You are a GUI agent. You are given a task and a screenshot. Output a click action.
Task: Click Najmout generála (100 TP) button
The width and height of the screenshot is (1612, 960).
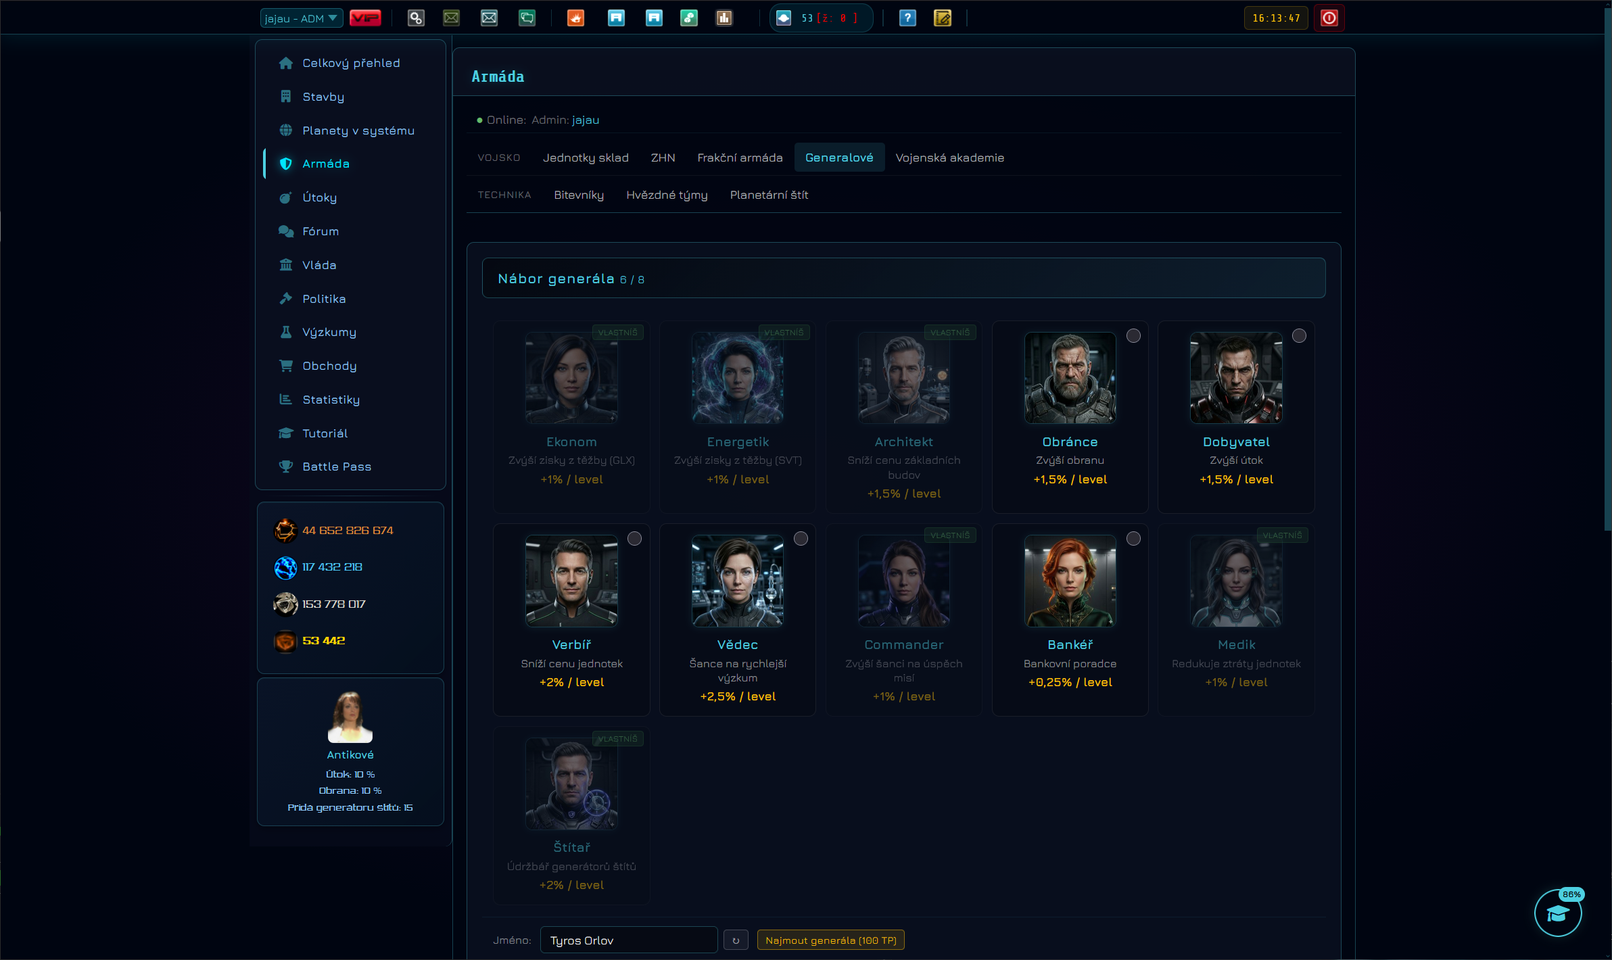(831, 940)
